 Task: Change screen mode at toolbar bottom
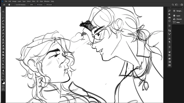pyautogui.click(x=3, y=90)
